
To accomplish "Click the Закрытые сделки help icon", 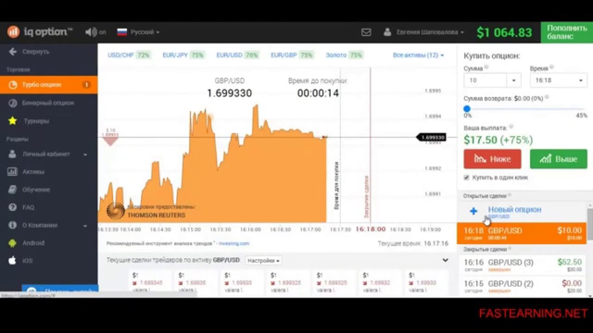I will (509, 249).
